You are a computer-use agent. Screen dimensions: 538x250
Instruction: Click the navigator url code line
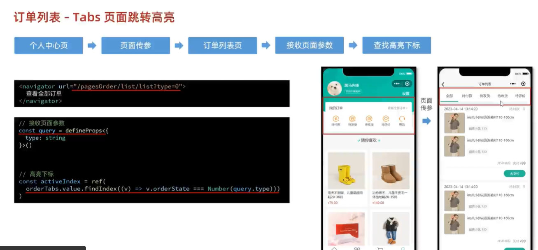[x=102, y=86]
